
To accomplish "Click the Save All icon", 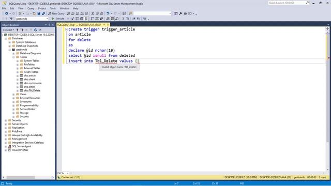I will pyautogui.click(x=43, y=13).
